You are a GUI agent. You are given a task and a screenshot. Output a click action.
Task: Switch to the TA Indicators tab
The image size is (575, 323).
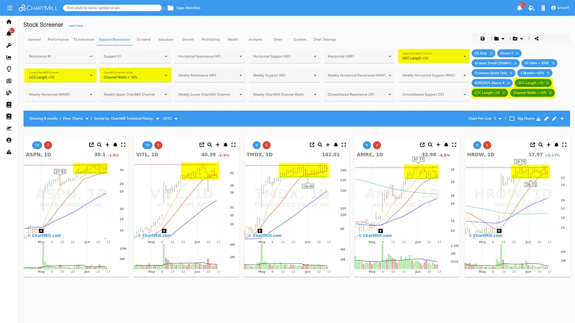pyautogui.click(x=83, y=40)
